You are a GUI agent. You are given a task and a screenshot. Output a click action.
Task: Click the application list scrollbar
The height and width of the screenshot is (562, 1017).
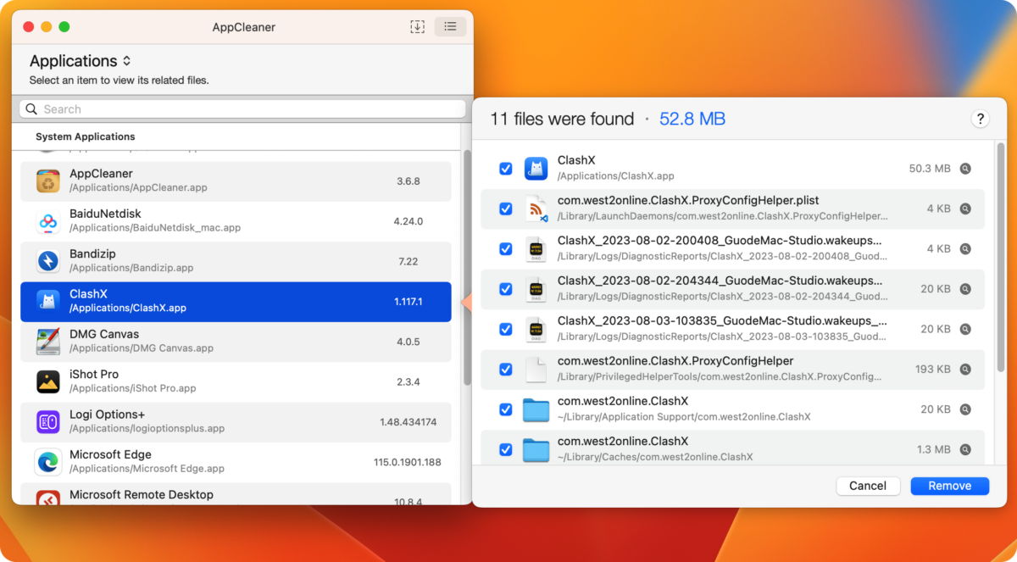coord(466,268)
